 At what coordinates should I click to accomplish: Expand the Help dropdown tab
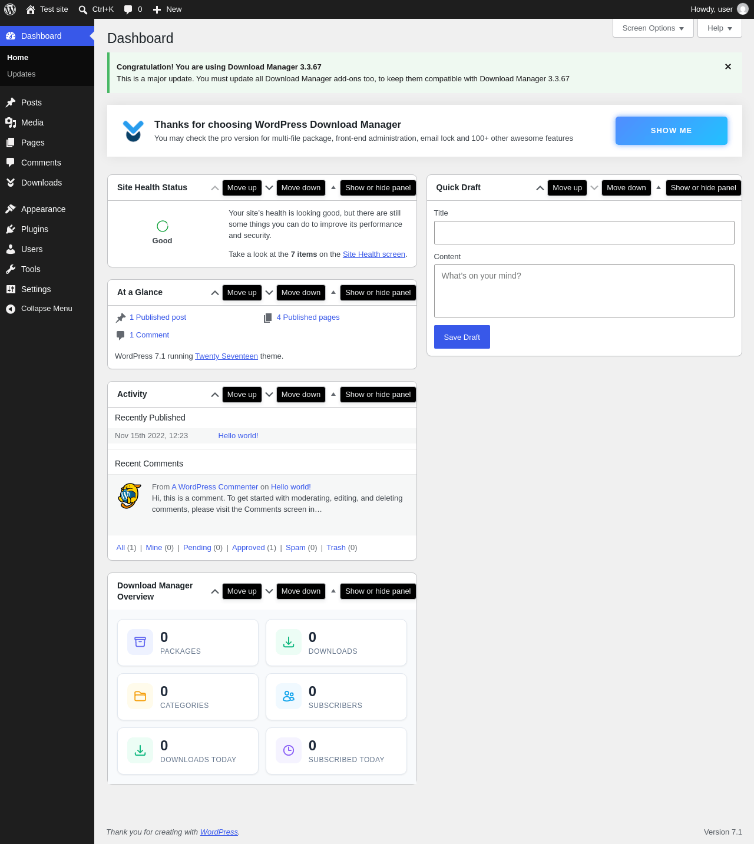pos(720,28)
